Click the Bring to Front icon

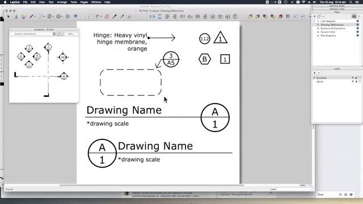(x=250, y=16)
